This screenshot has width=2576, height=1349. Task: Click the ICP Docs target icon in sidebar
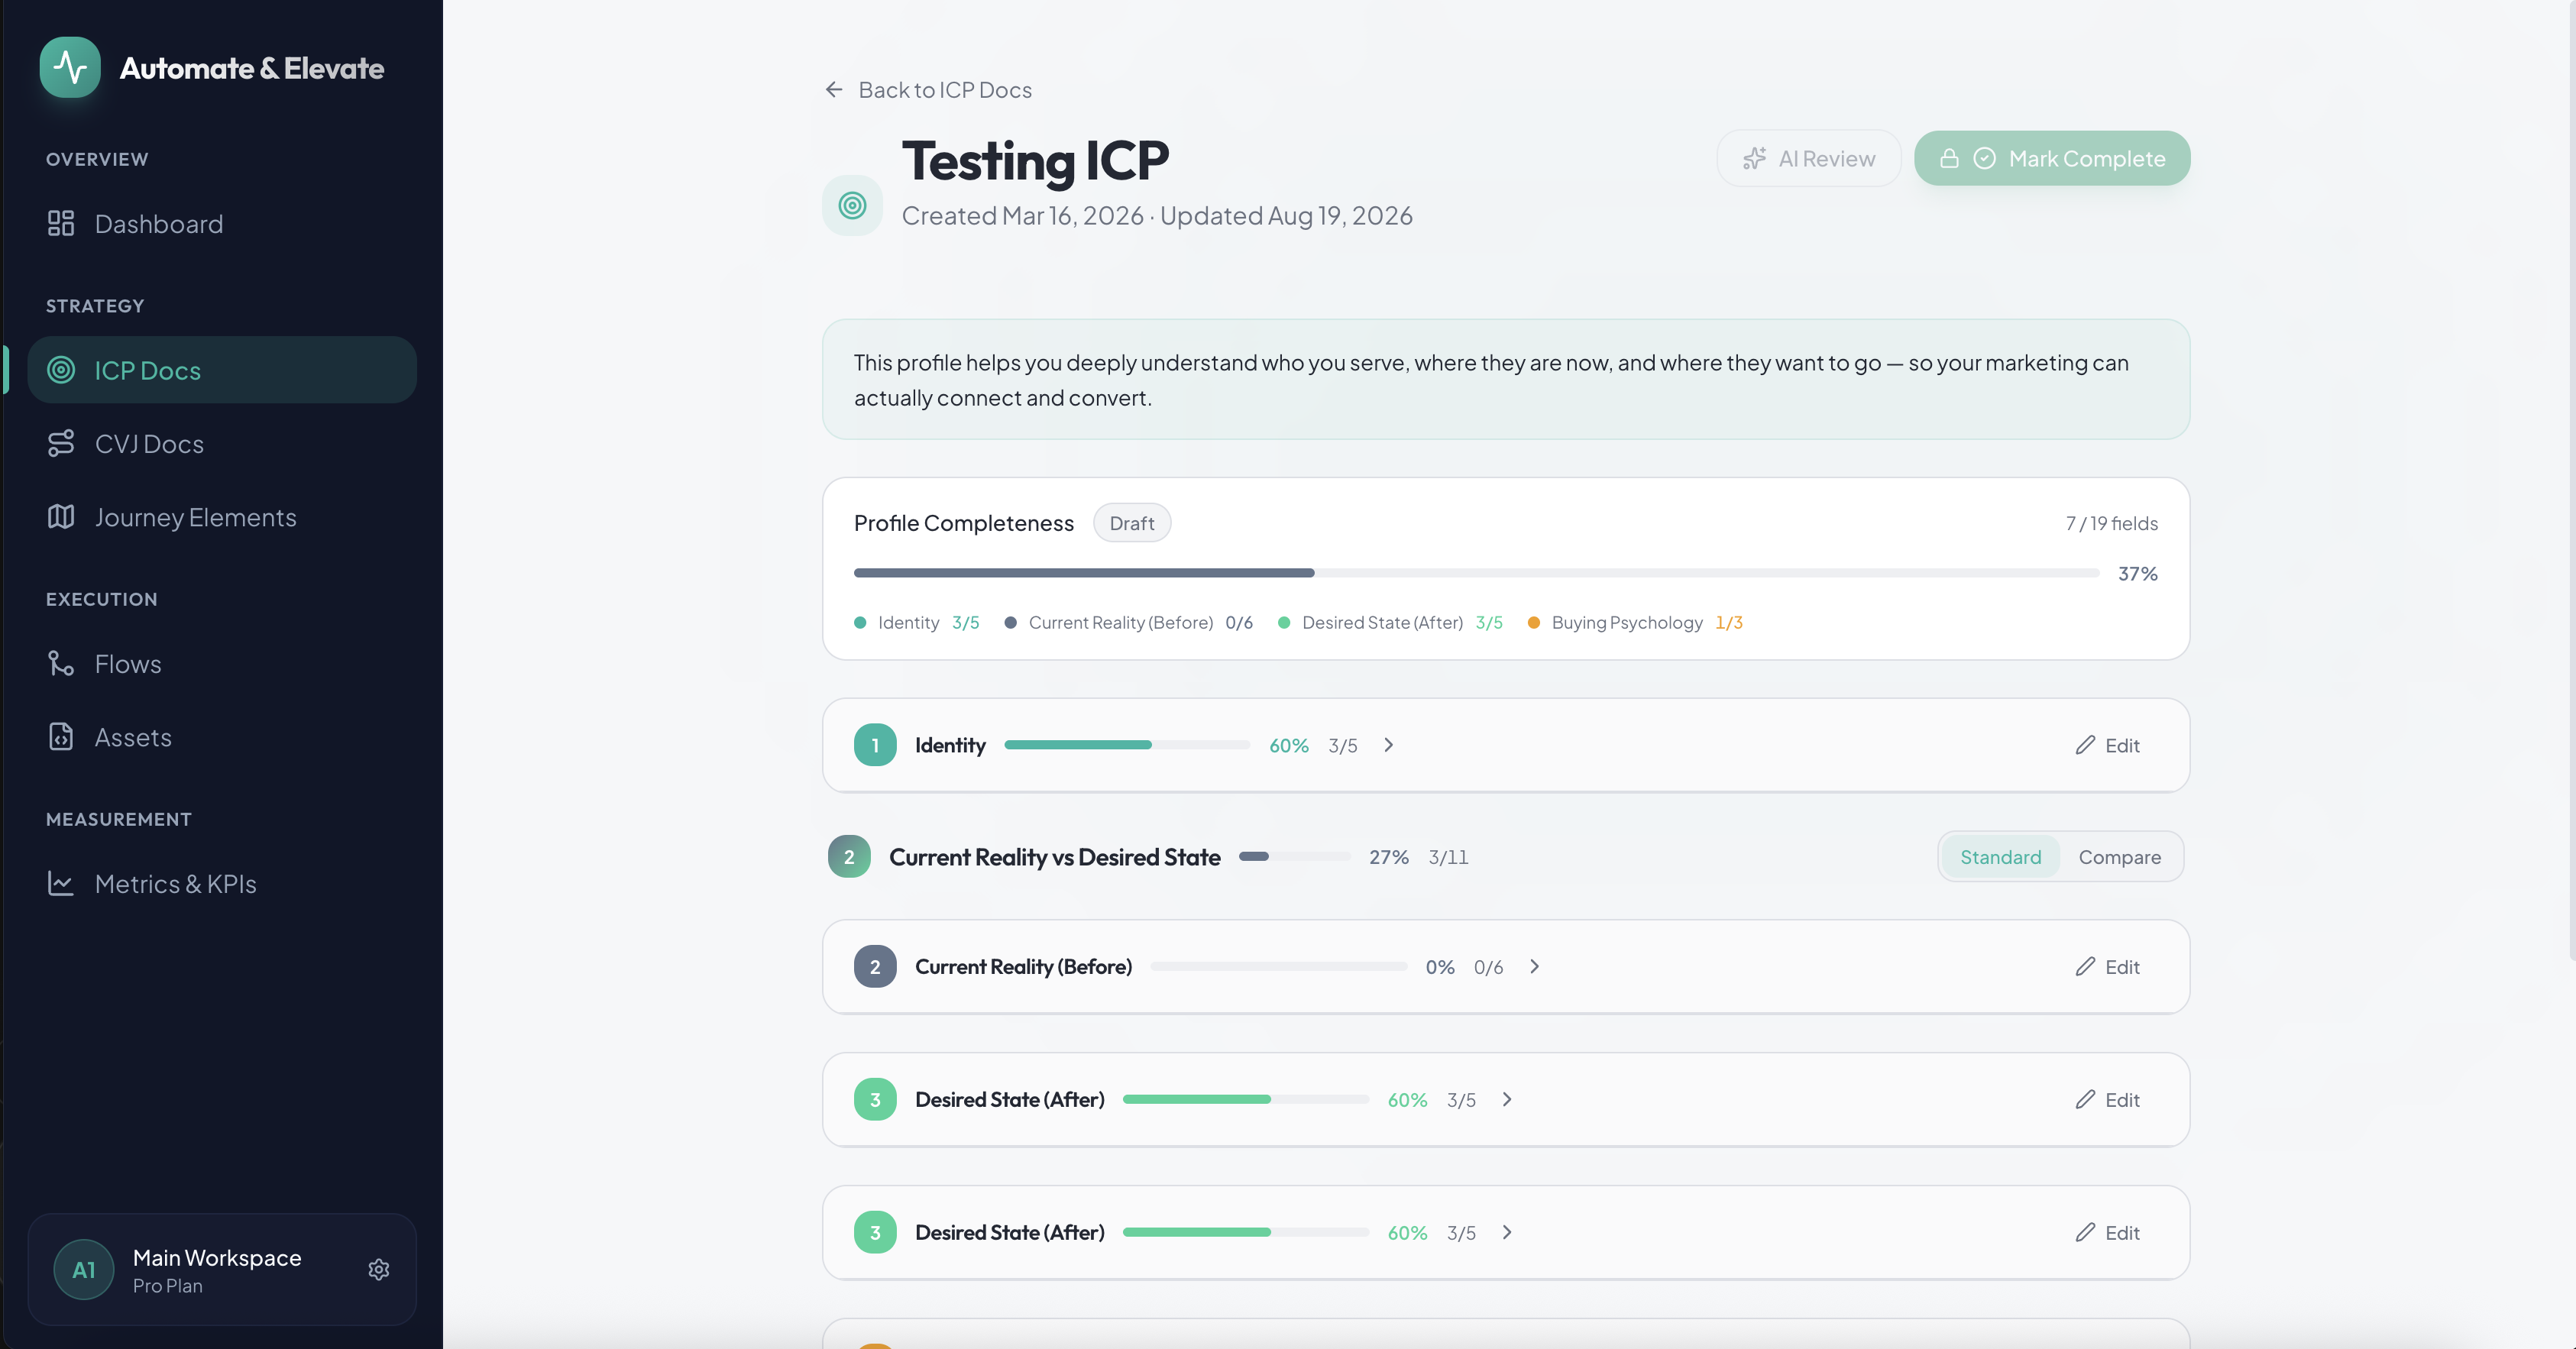[61, 370]
